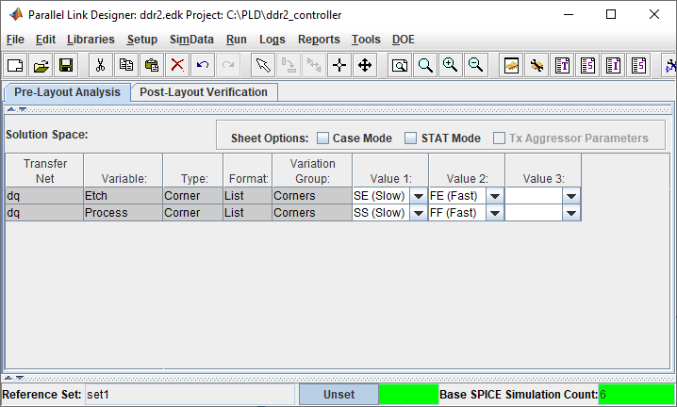
Task: Enable STAT Mode checkbox
Action: pyautogui.click(x=410, y=138)
